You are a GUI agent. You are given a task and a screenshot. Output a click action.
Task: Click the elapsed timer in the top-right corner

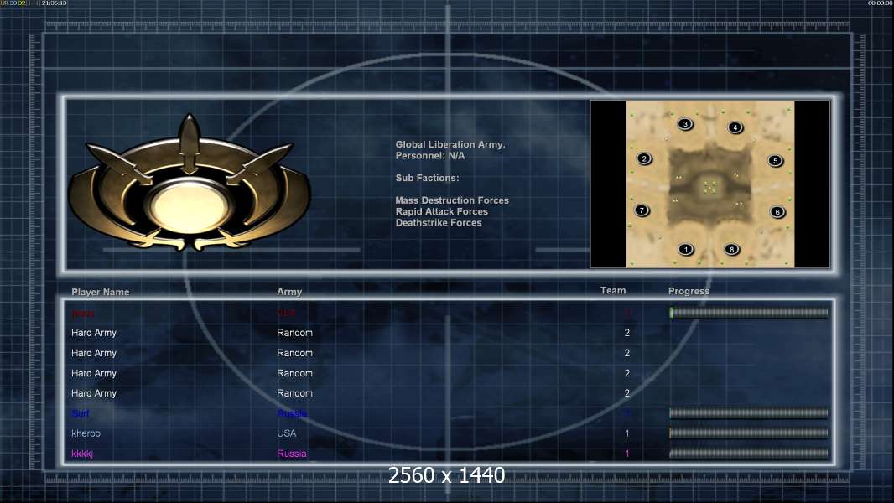pos(880,3)
